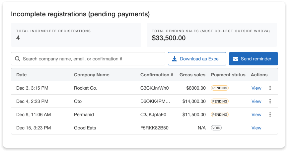Viewport: 288px width, 152px height.
Task: Click the envelope icon on Send reminder
Action: pyautogui.click(x=236, y=59)
